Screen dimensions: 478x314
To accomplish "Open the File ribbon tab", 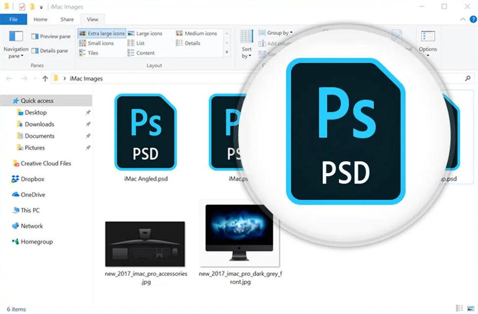I will [14, 19].
